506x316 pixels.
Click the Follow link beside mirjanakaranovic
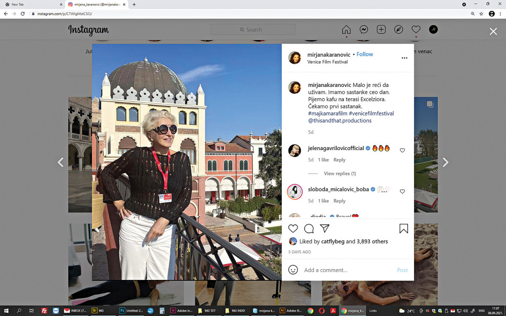365,54
